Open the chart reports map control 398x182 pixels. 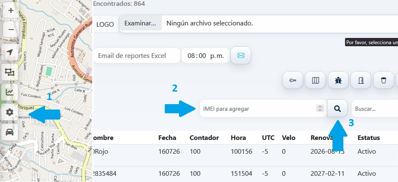pos(10,92)
